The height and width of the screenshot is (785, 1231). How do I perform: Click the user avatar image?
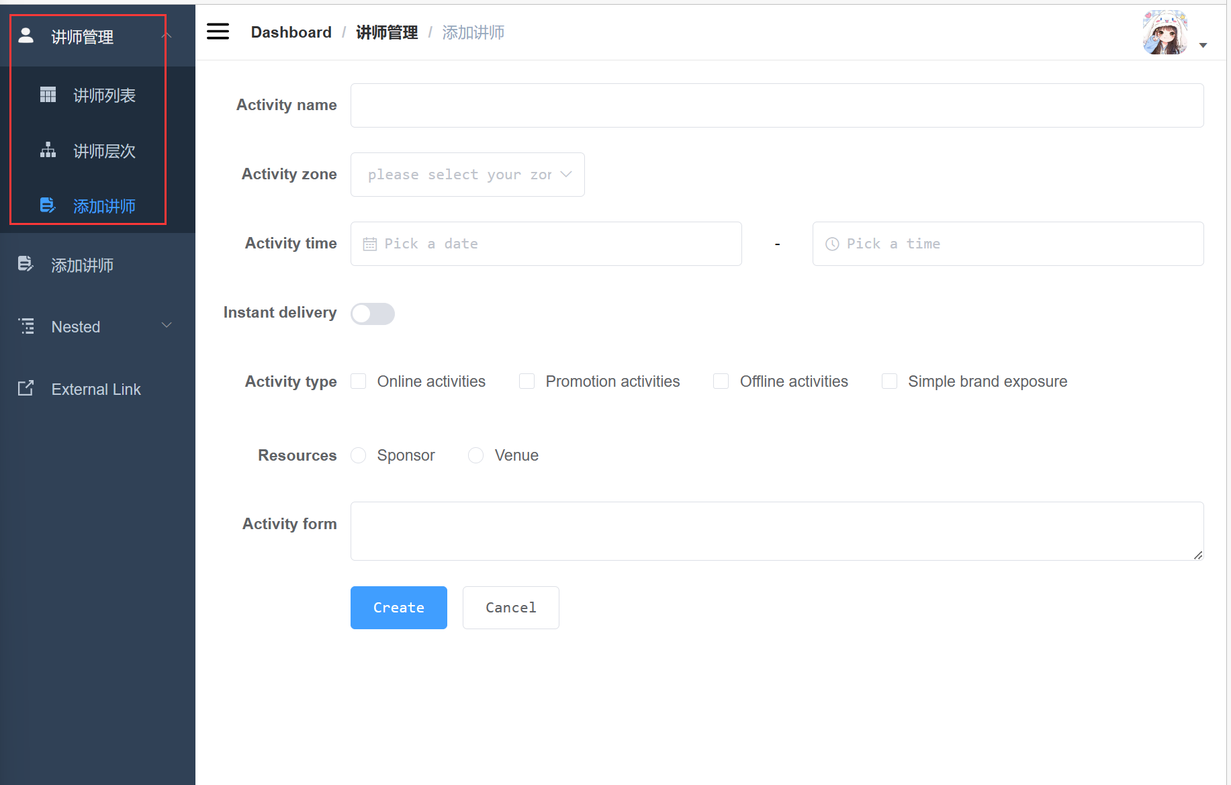(1165, 32)
